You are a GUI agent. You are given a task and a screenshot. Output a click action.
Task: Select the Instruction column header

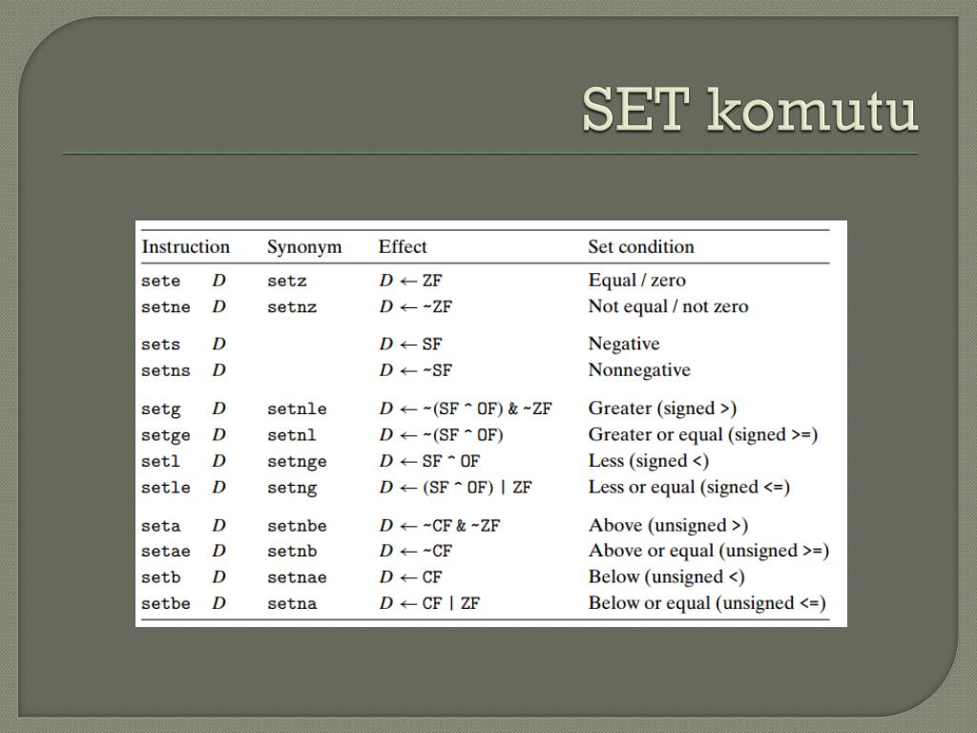(186, 247)
